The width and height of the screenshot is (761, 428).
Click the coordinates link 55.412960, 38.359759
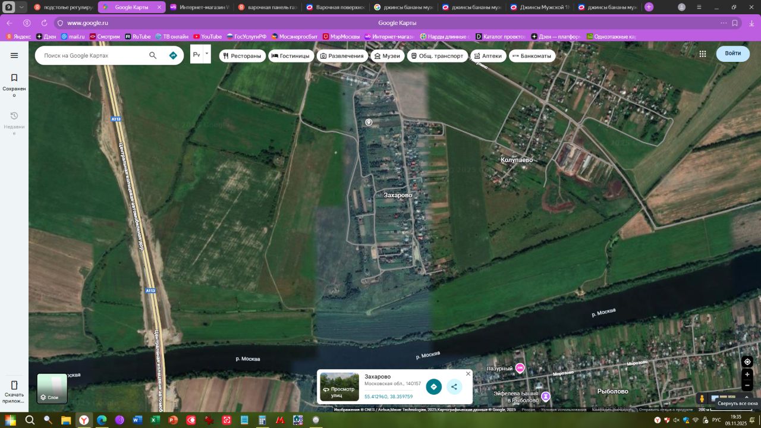pyautogui.click(x=388, y=396)
